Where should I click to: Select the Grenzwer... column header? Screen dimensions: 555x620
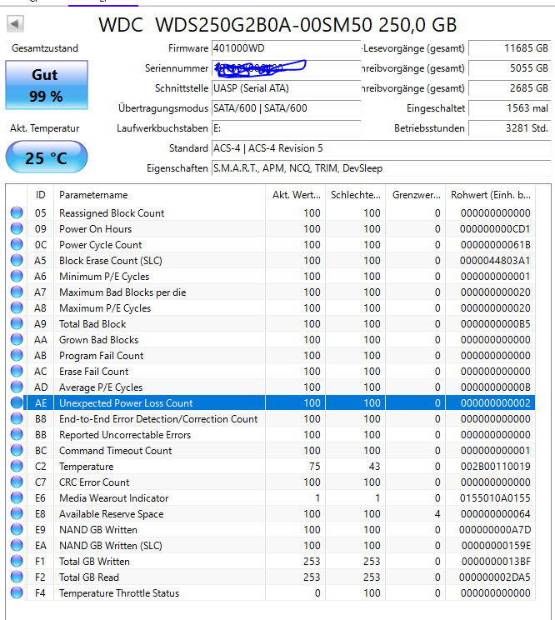click(x=416, y=194)
